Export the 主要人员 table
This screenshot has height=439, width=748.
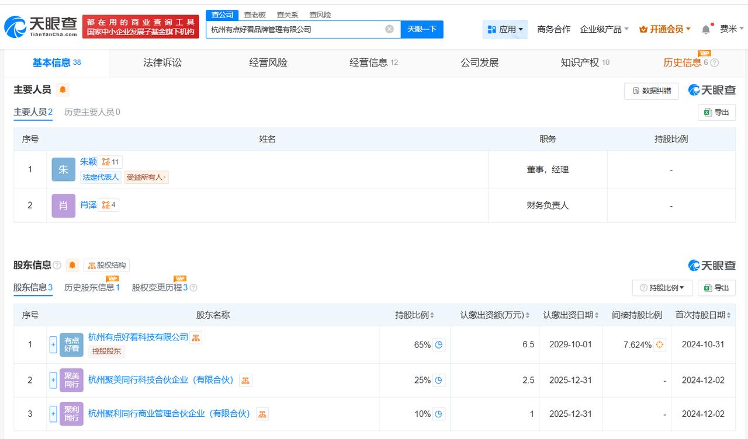click(x=716, y=113)
